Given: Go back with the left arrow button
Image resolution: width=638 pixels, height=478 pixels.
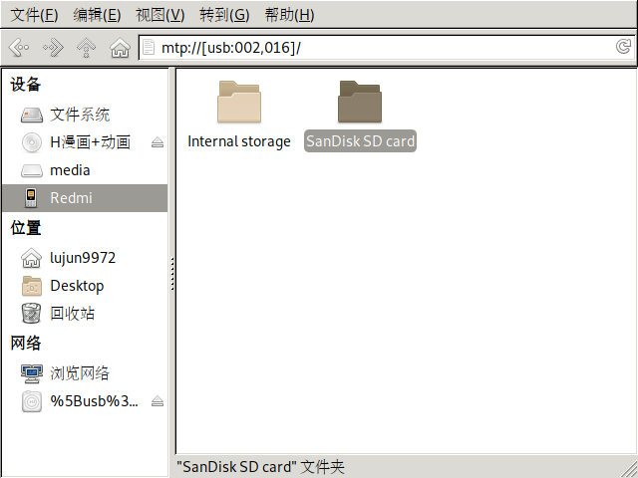Looking at the screenshot, I should (19, 48).
